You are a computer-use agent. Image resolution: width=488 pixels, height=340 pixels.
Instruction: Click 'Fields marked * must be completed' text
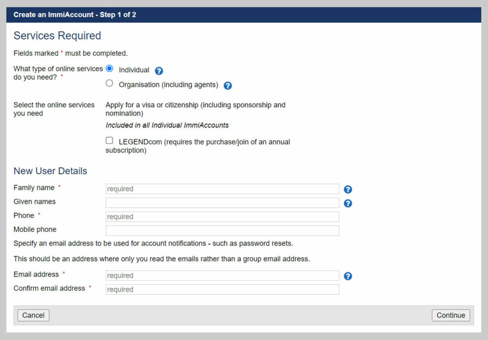click(71, 53)
